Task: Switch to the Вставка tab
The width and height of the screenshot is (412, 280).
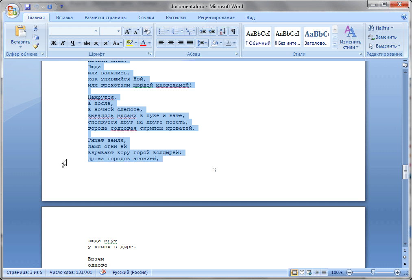Action: 64,17
